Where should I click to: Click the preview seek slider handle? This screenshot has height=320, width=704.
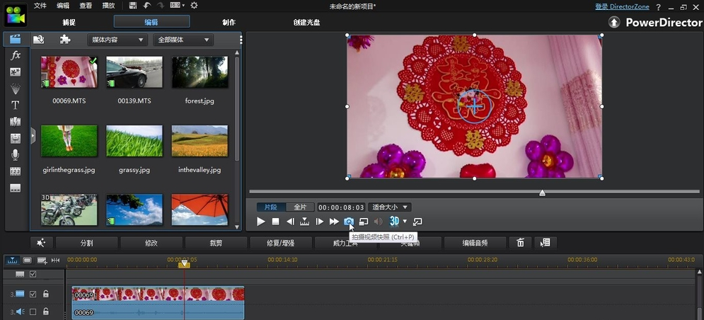pos(542,193)
